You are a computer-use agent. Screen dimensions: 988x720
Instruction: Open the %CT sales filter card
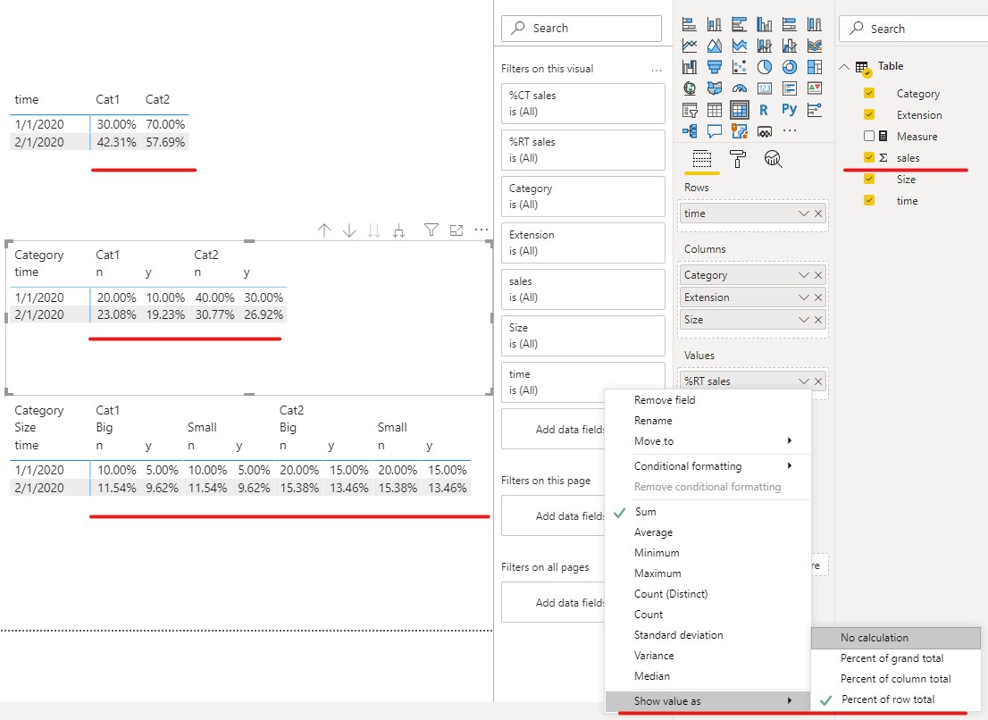582,104
